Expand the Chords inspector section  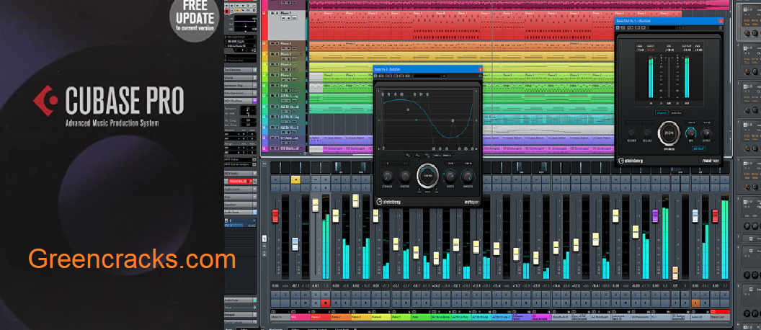point(240,78)
